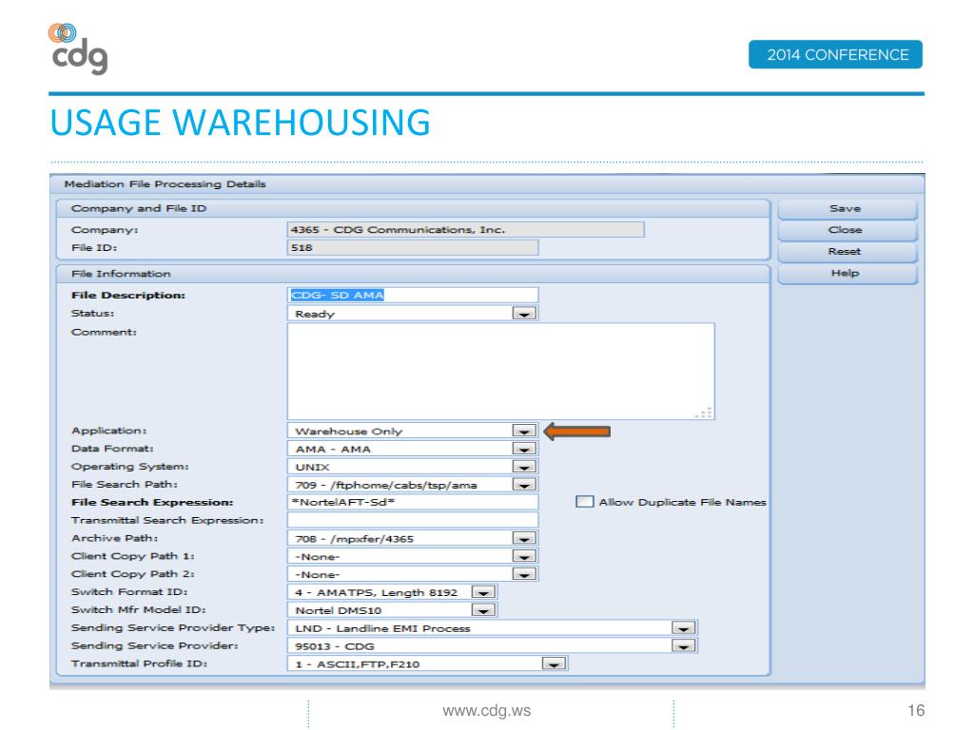Click the Company and File ID section header
Screen dimensions: 974x730
point(139,208)
